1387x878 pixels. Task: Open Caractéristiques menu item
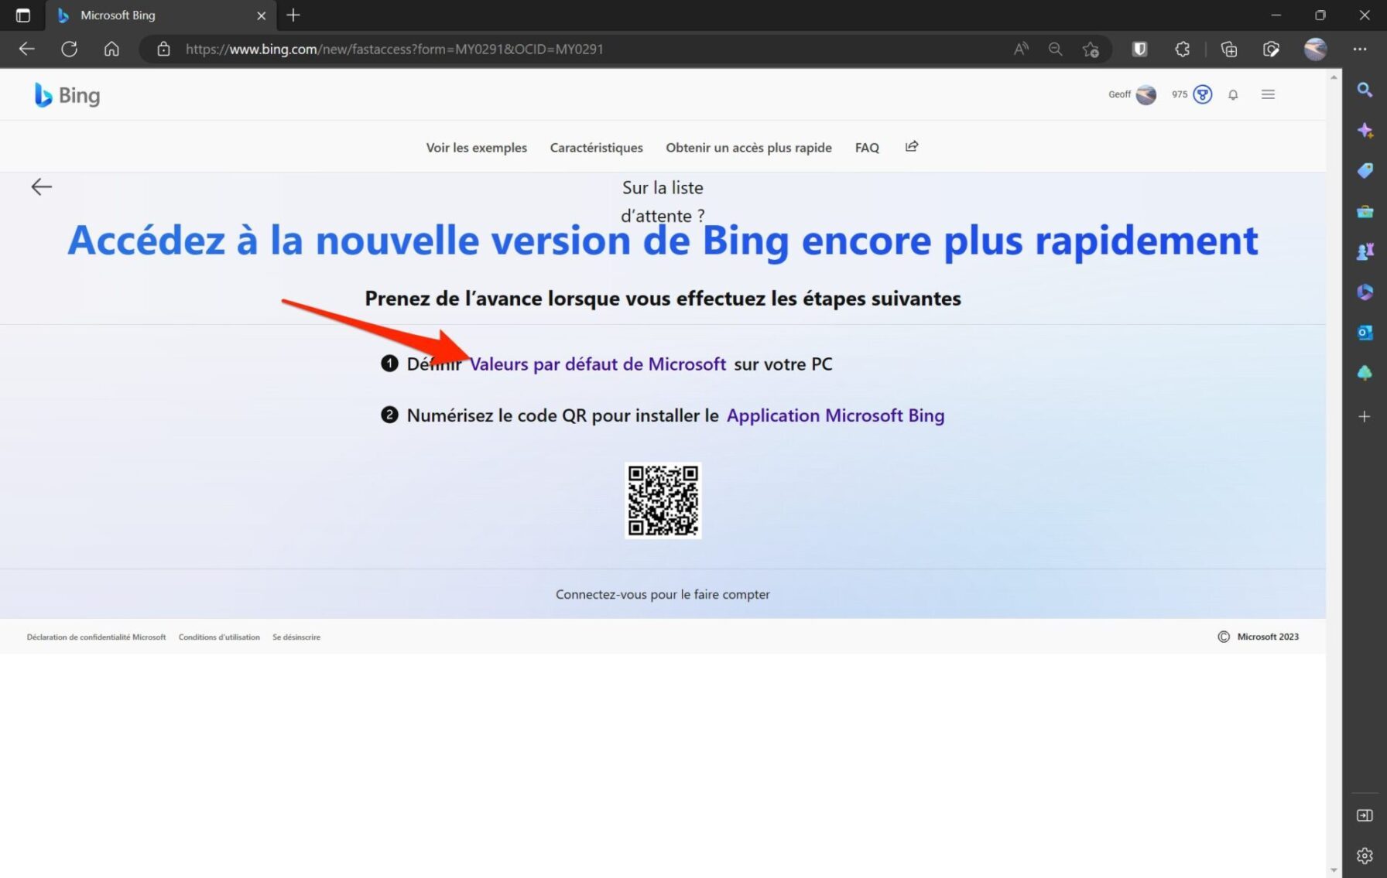pyautogui.click(x=596, y=148)
